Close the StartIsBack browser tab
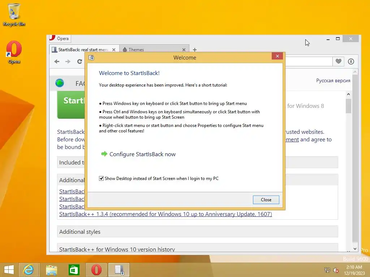The height and width of the screenshot is (277, 370). tap(114, 50)
